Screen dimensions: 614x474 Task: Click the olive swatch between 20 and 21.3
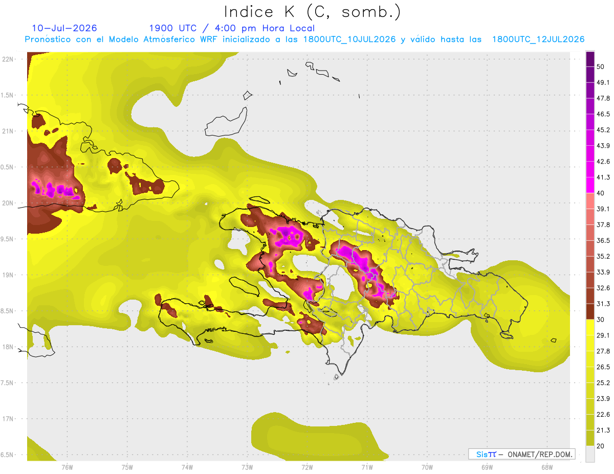(x=590, y=438)
